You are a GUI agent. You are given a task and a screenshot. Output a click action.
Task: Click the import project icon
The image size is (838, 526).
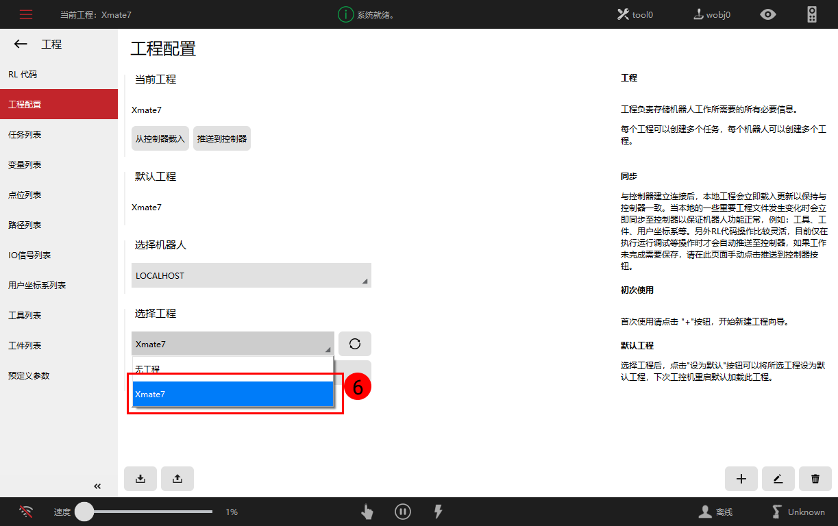pos(140,479)
